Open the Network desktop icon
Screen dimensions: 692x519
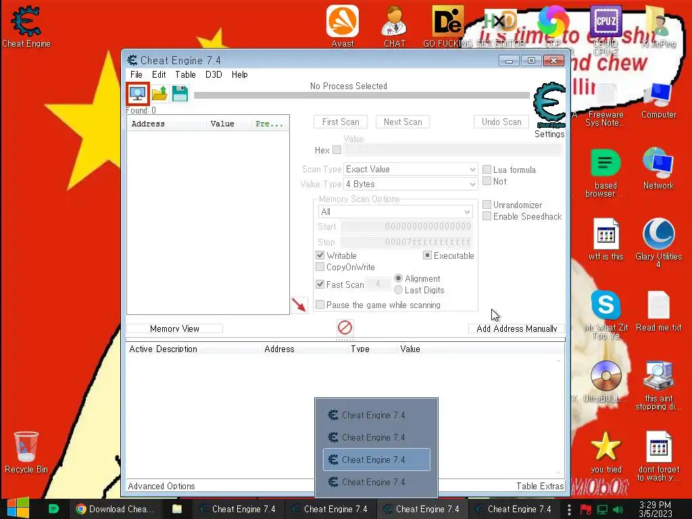pos(658,168)
